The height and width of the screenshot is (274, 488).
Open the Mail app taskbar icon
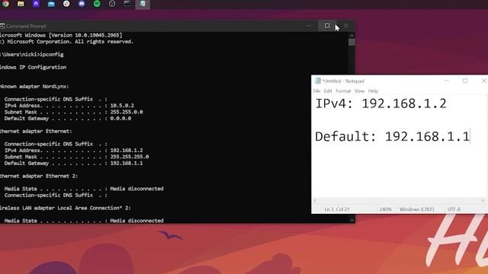pyautogui.click(x=51, y=4)
